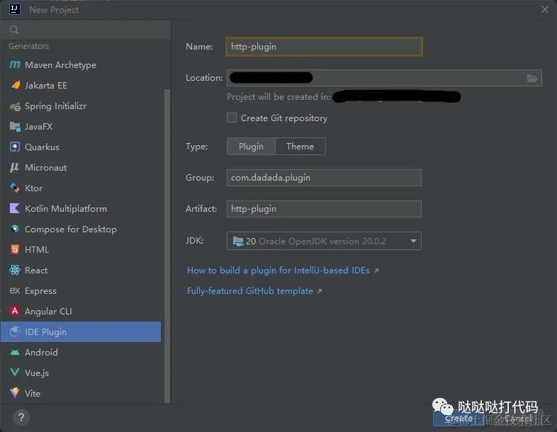The width and height of the screenshot is (557, 432).
Task: Choose Vite list entry
Action: [81, 393]
